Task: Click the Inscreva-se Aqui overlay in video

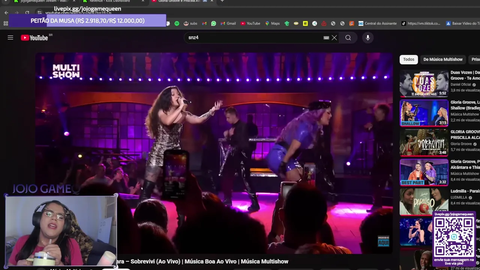Action: 383,241
